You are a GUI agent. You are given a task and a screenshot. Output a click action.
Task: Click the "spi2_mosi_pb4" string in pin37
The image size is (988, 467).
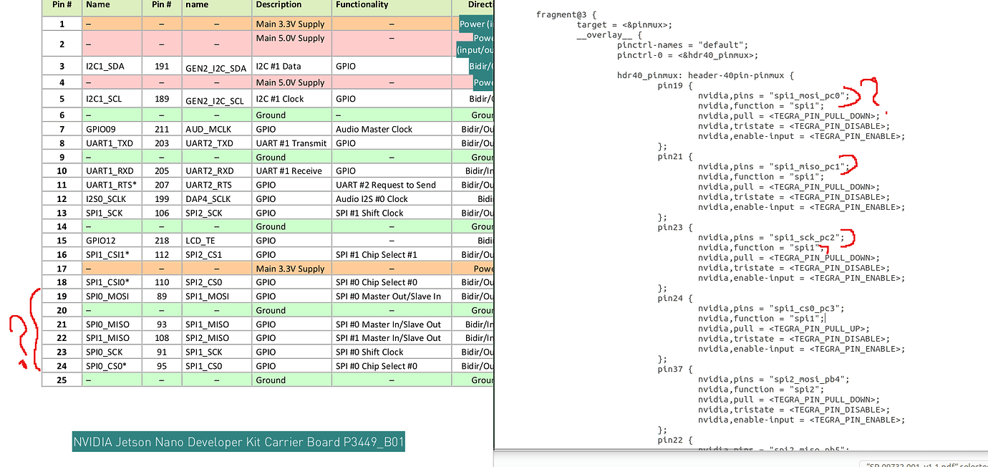pyautogui.click(x=807, y=380)
